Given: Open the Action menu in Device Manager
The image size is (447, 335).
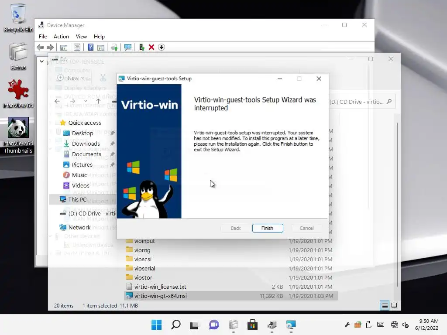Looking at the screenshot, I should [61, 37].
